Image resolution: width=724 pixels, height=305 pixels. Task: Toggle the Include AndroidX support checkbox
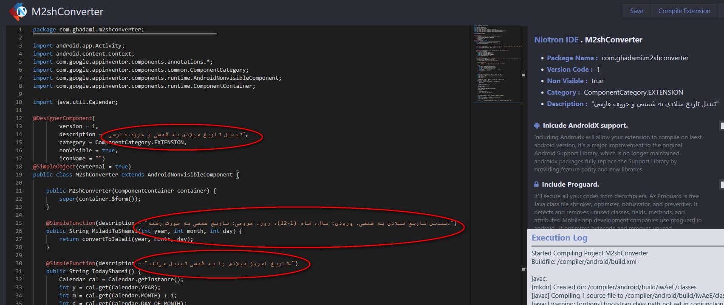722,126
